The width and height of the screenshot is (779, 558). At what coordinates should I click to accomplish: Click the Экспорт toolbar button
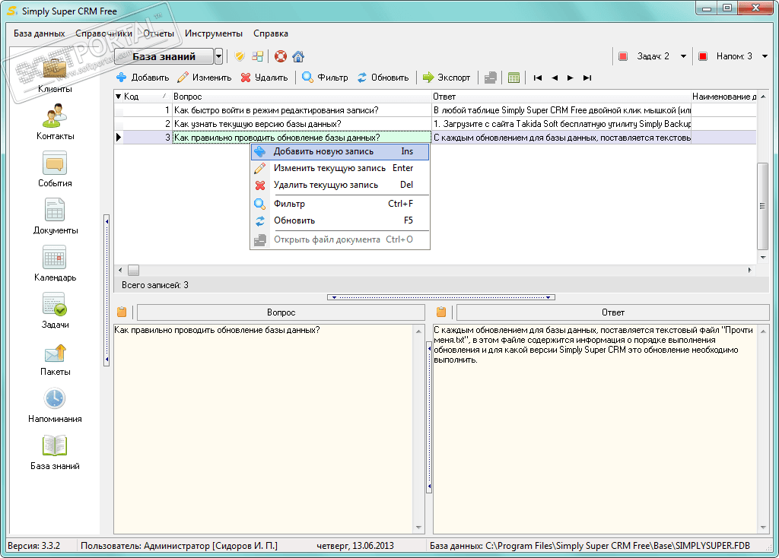pos(447,78)
